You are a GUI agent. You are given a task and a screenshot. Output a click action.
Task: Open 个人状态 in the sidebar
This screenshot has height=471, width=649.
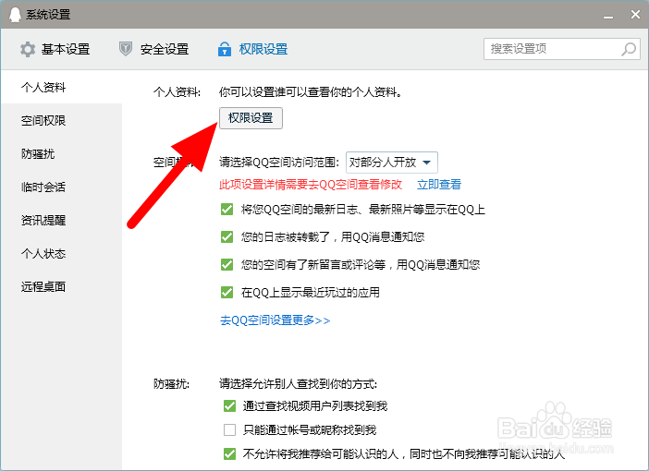coord(61,253)
